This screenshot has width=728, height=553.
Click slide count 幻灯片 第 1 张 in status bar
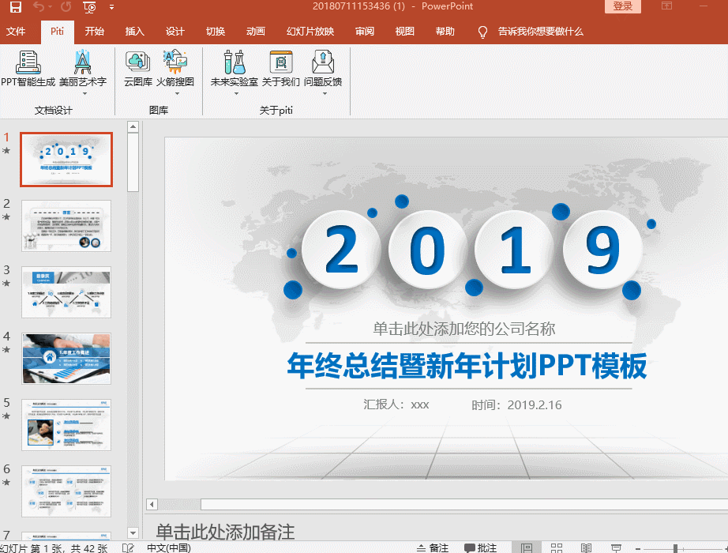pos(54,548)
